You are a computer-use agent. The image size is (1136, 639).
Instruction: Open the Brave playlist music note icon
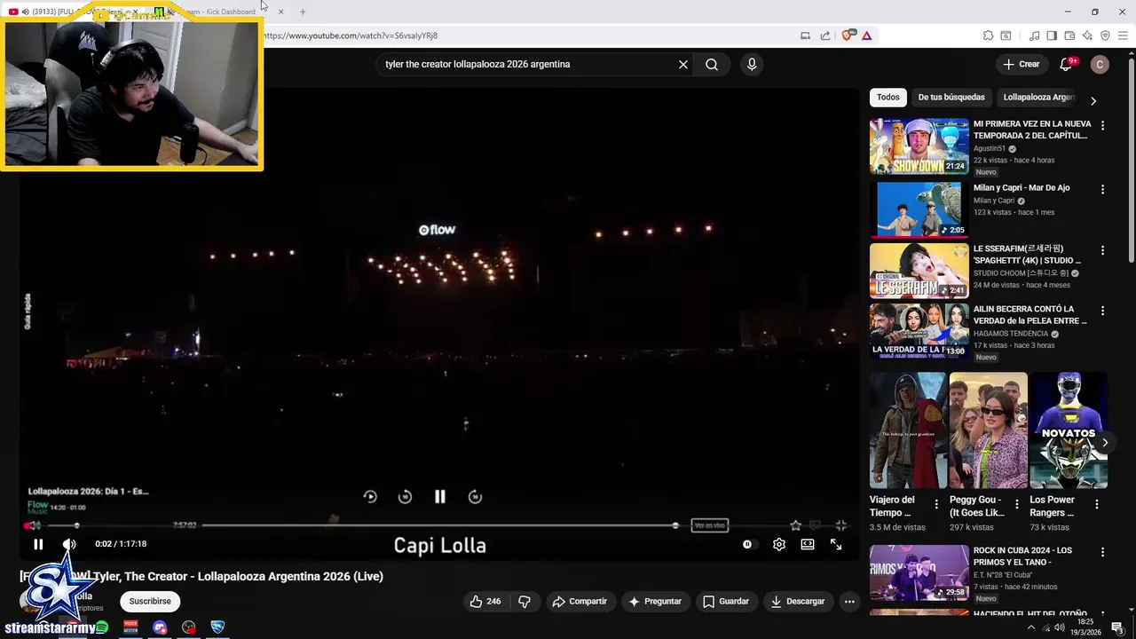[1034, 35]
